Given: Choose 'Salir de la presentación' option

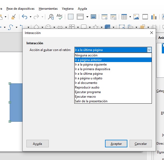Looking at the screenshot, I should (113, 101).
